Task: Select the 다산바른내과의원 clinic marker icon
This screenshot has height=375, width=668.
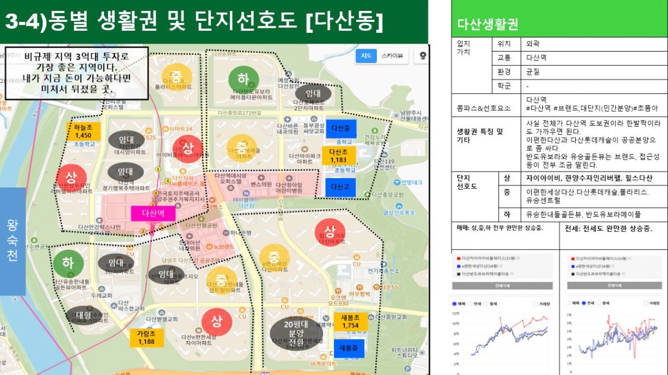Action: point(287,120)
